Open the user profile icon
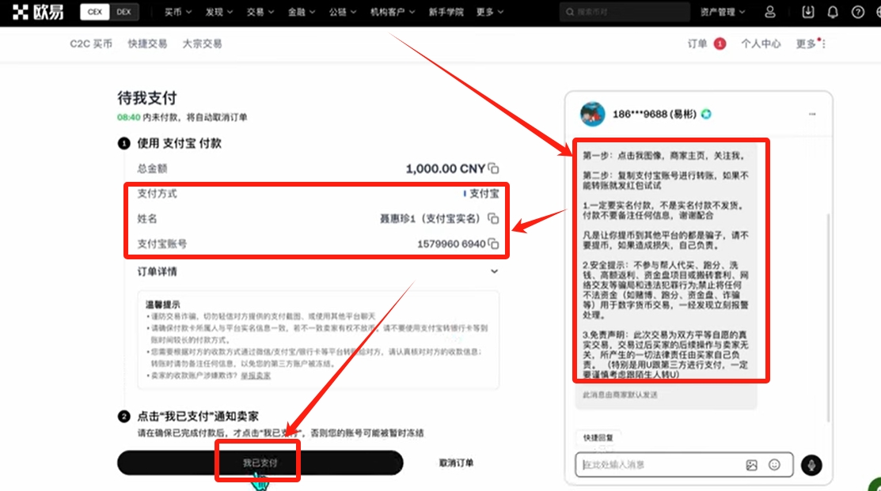The width and height of the screenshot is (881, 491). point(770,12)
